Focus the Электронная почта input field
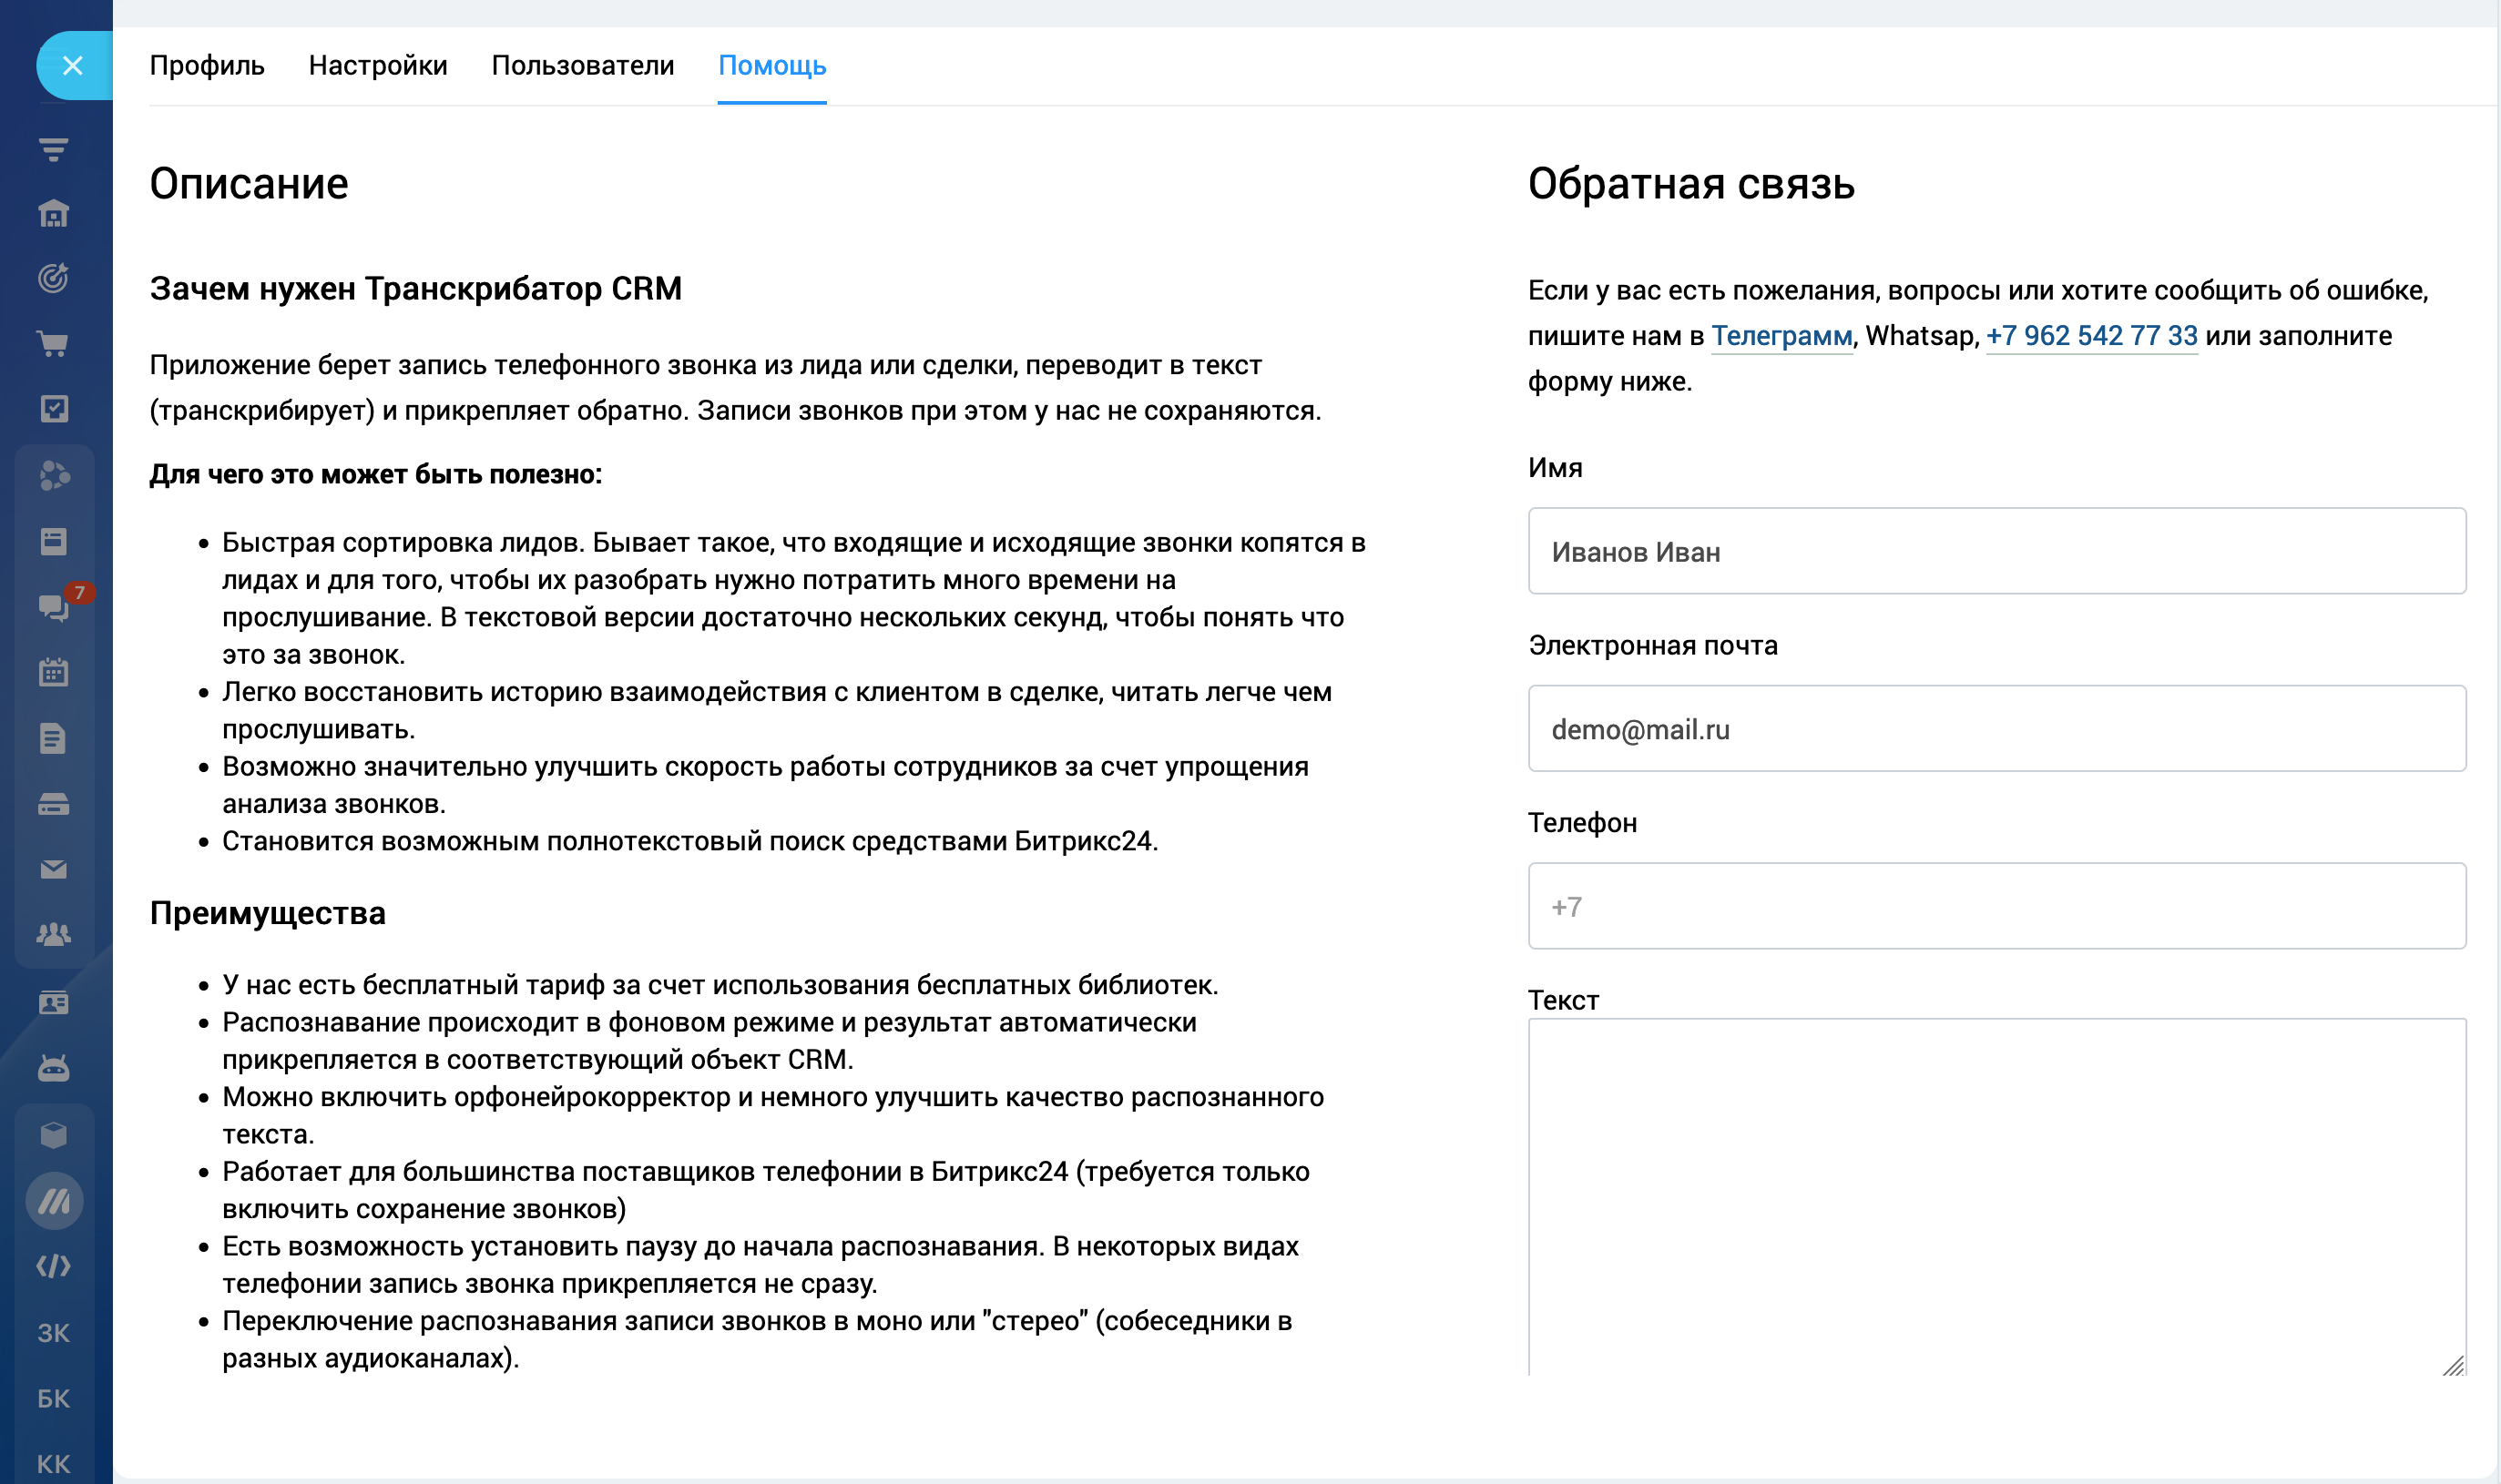 [x=1996, y=729]
